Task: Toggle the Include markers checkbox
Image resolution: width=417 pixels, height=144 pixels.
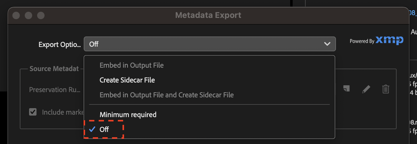Action: point(33,112)
